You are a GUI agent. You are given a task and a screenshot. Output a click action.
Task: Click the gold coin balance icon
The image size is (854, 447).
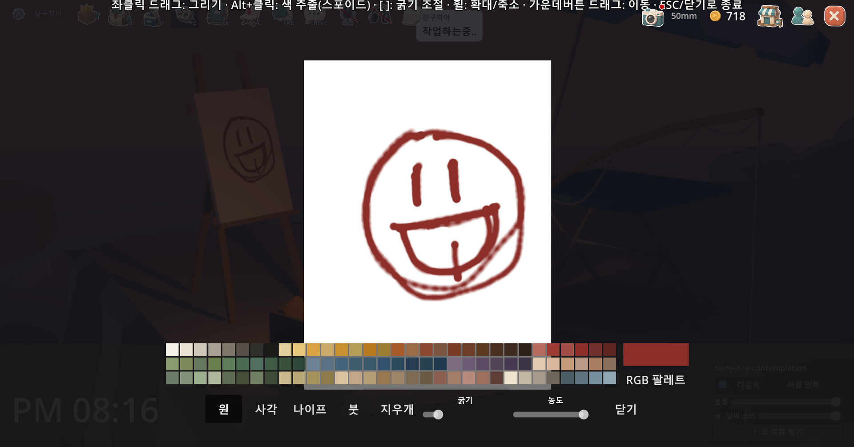pyautogui.click(x=715, y=16)
